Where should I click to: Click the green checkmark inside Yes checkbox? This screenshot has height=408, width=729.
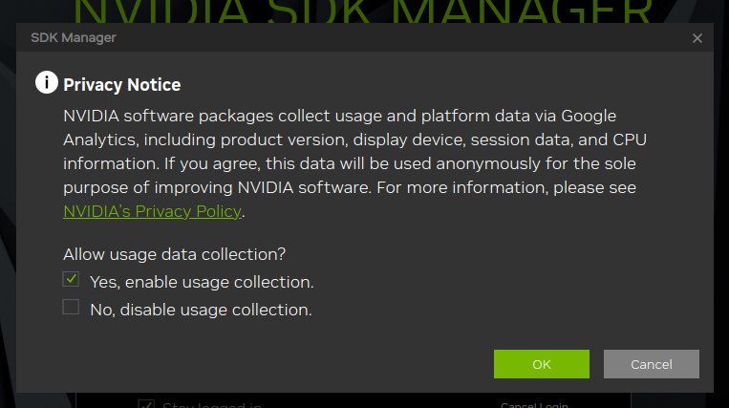(x=71, y=279)
